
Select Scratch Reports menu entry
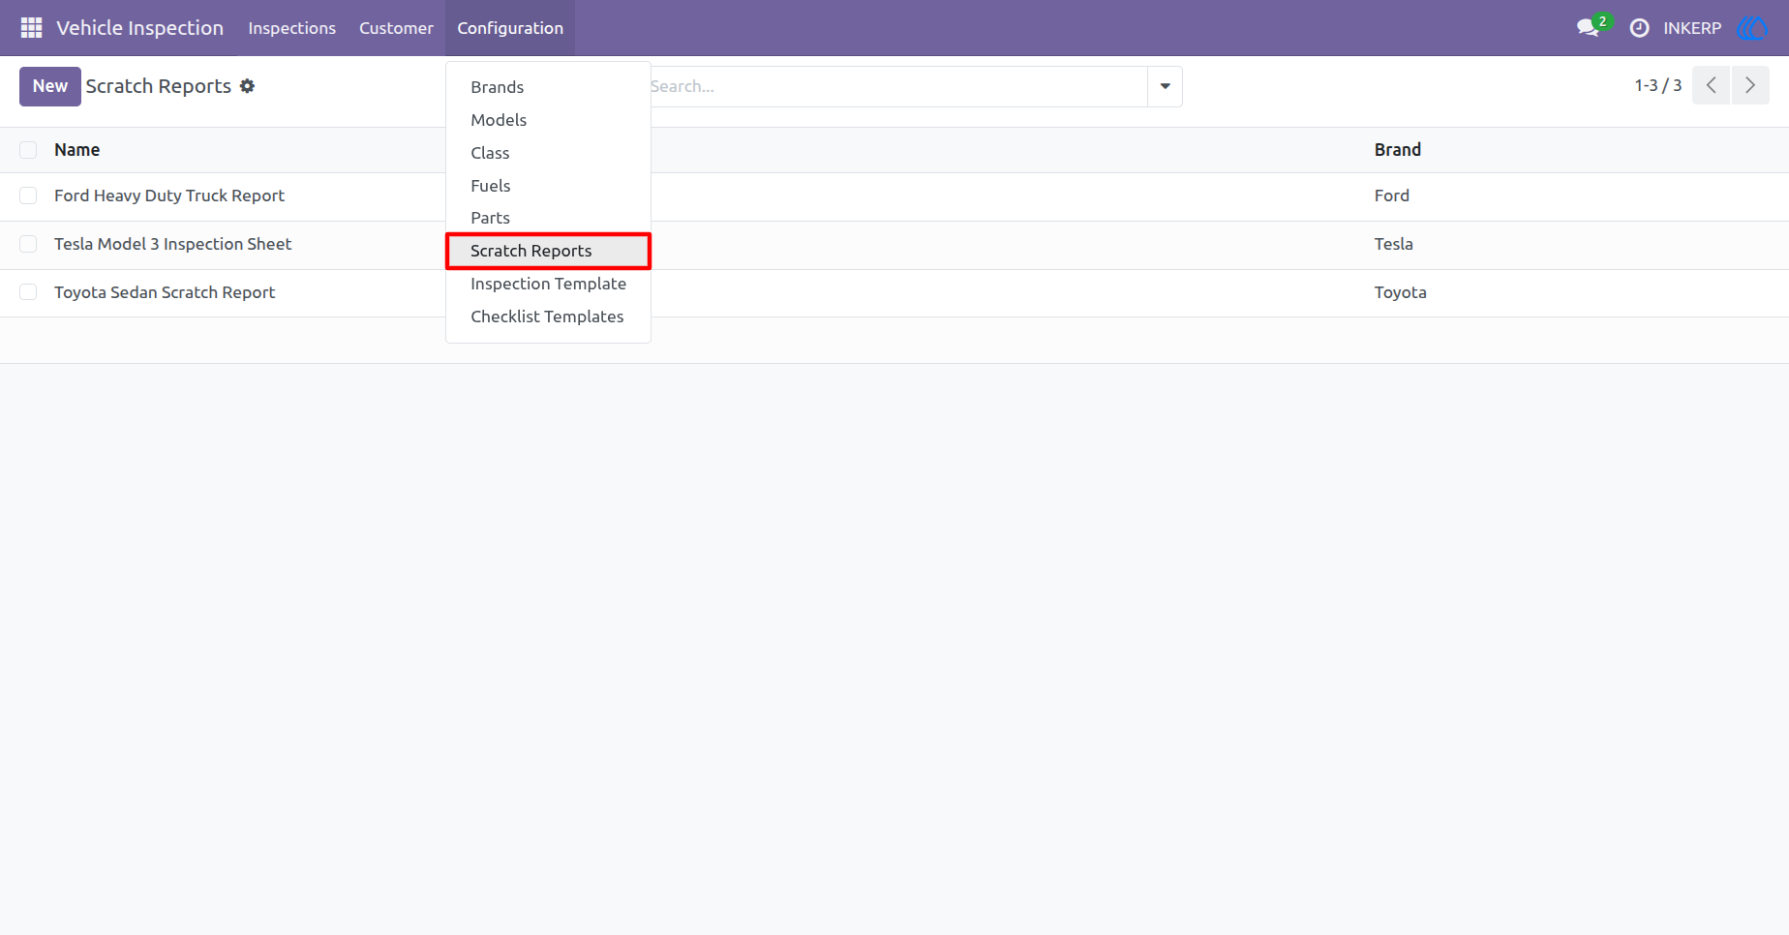pyautogui.click(x=548, y=251)
